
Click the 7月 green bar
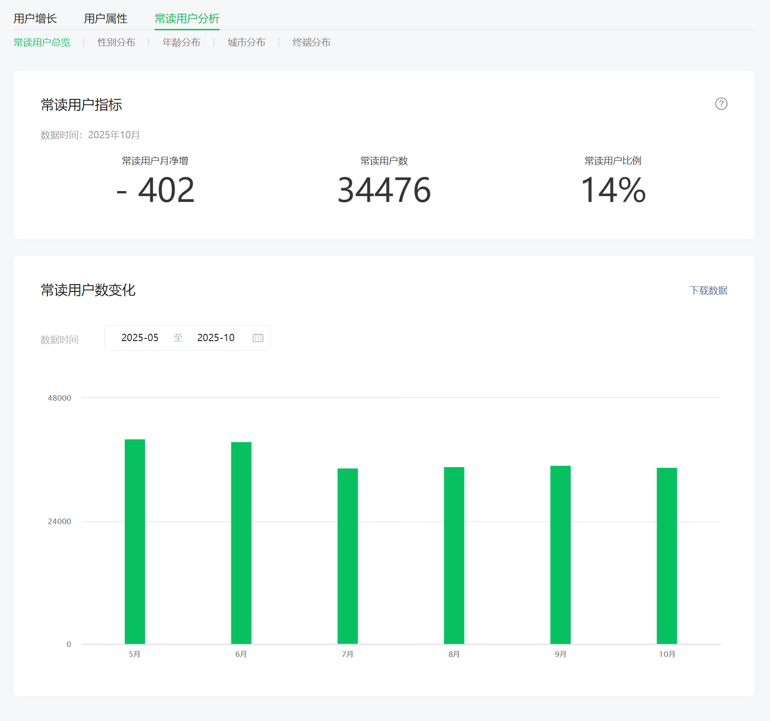(347, 556)
